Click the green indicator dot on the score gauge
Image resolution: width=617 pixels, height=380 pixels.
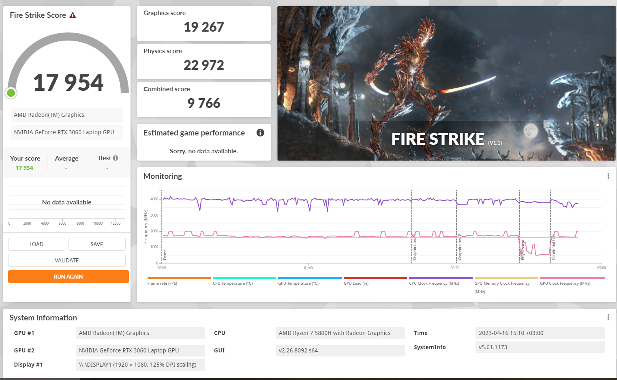(11, 93)
